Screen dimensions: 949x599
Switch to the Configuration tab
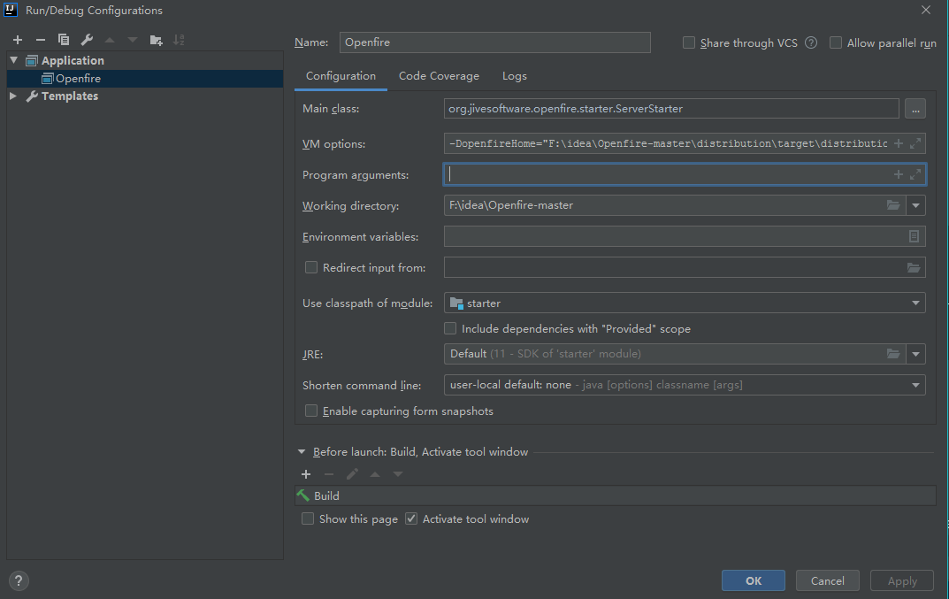[x=341, y=76]
